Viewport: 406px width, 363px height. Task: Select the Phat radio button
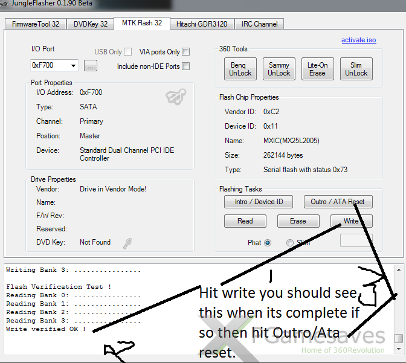[268, 243]
